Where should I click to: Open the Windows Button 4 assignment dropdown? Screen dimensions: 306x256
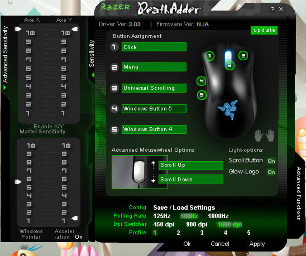pyautogui.click(x=154, y=129)
